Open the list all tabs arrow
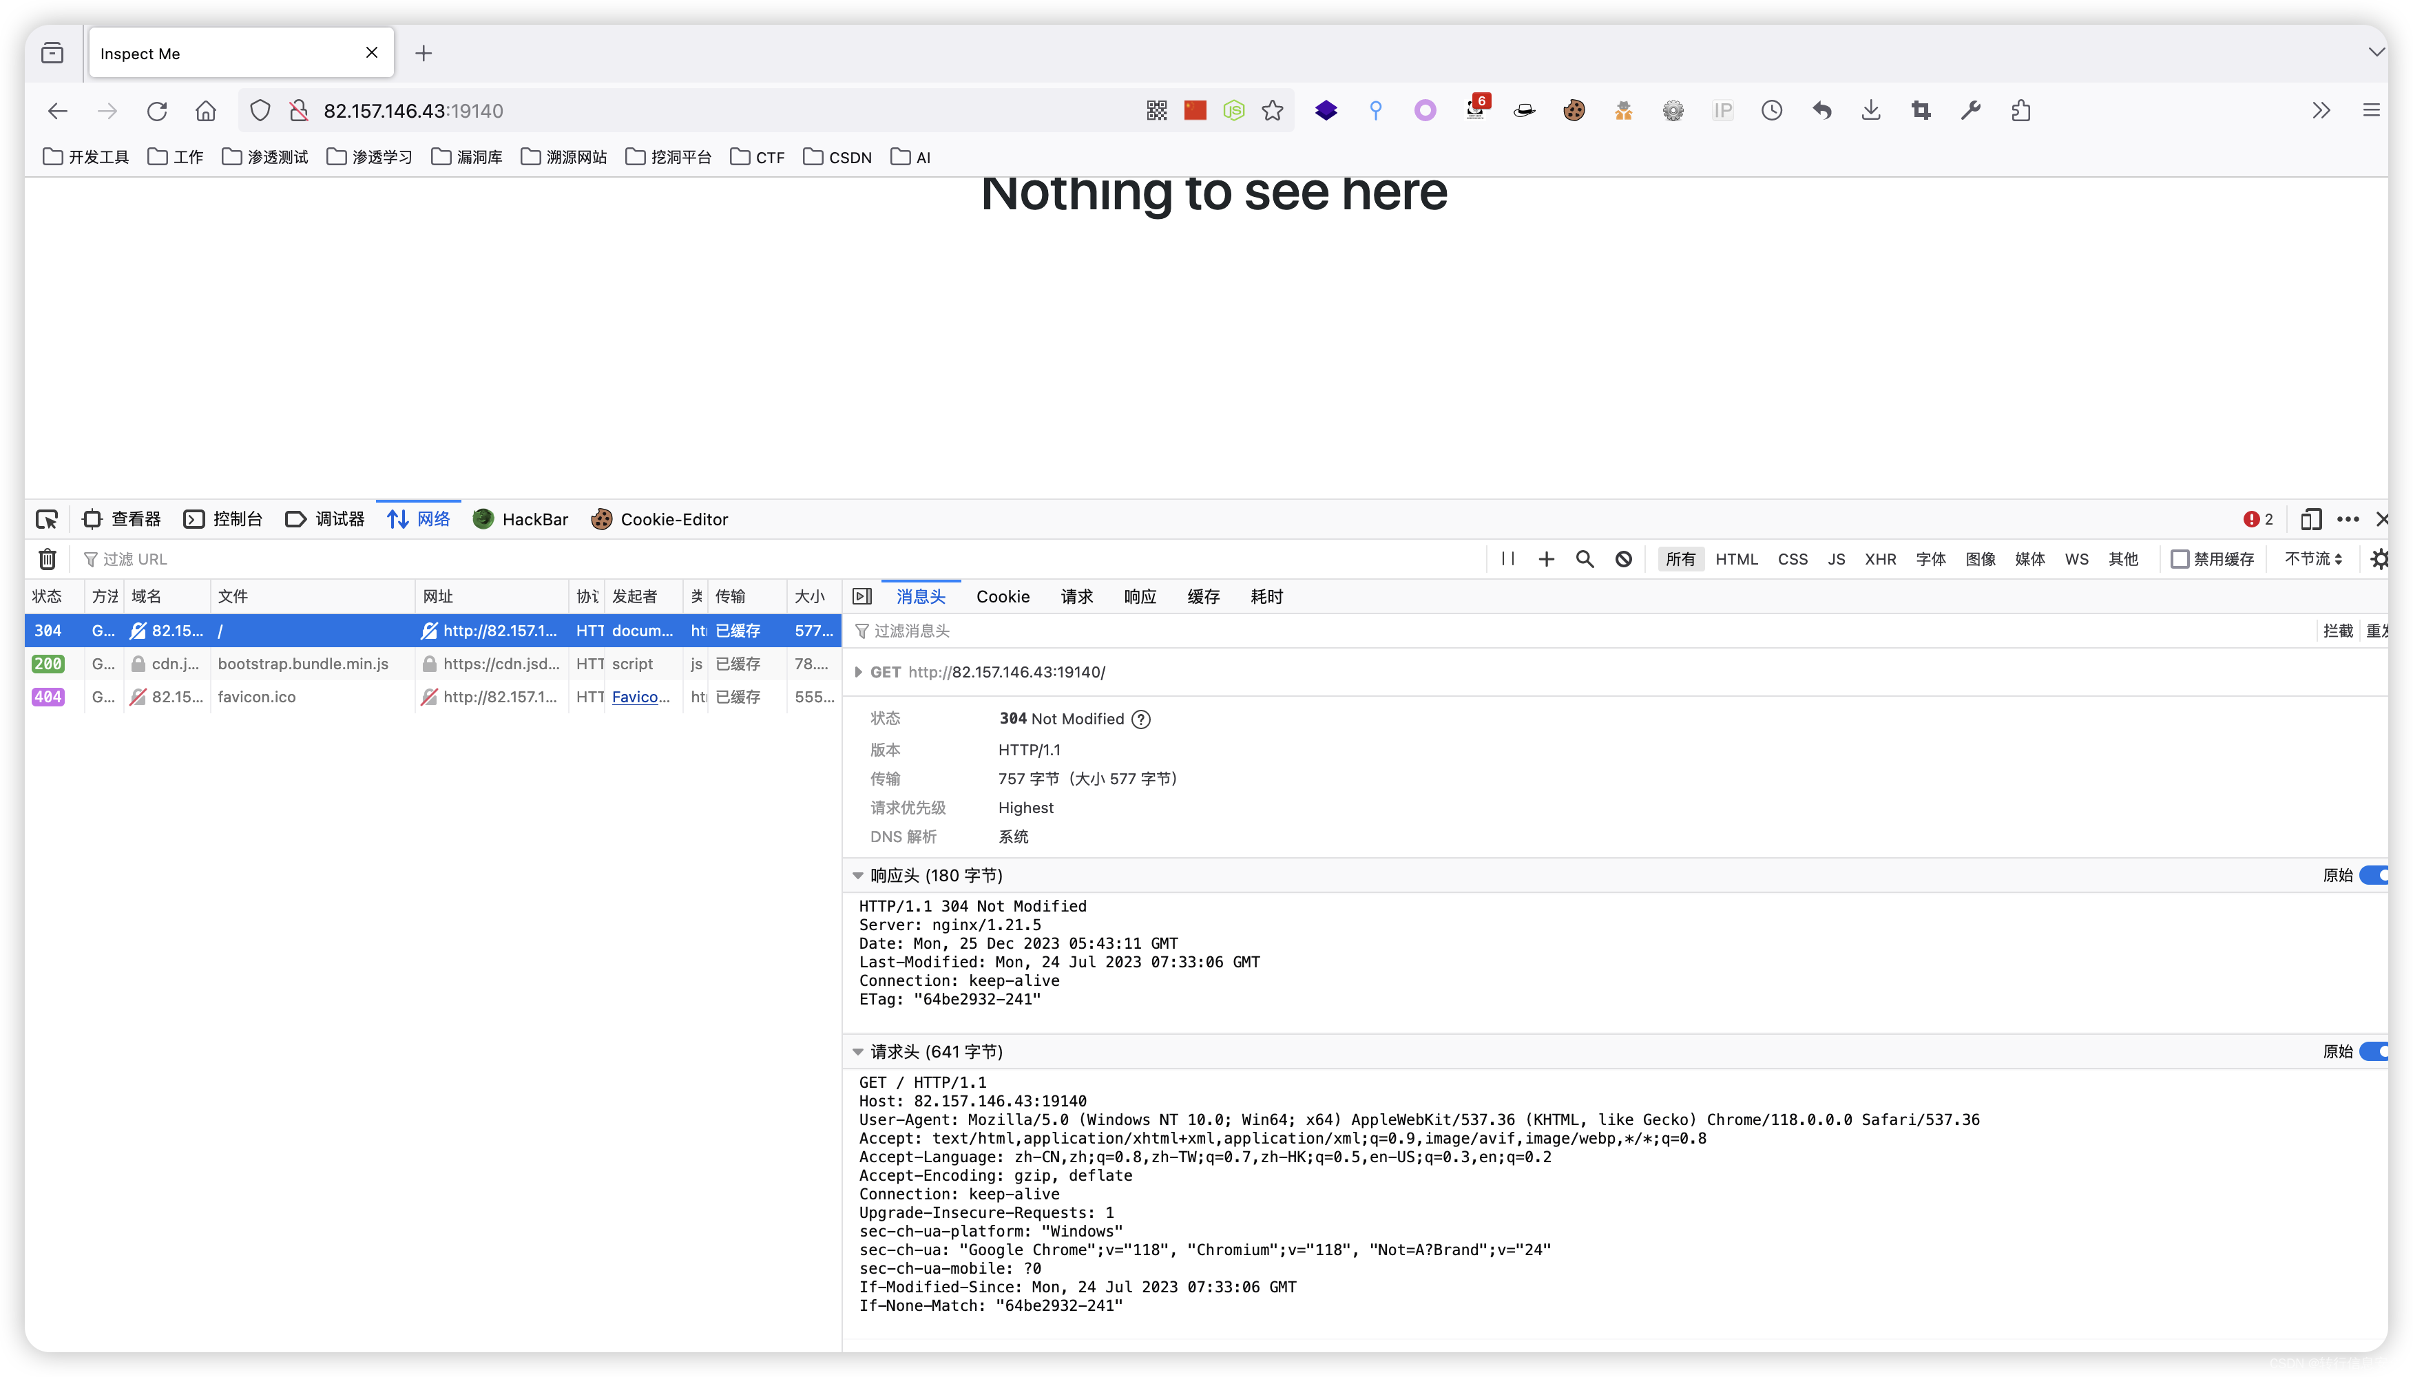Screen dimensions: 2413x1377 [2376, 52]
